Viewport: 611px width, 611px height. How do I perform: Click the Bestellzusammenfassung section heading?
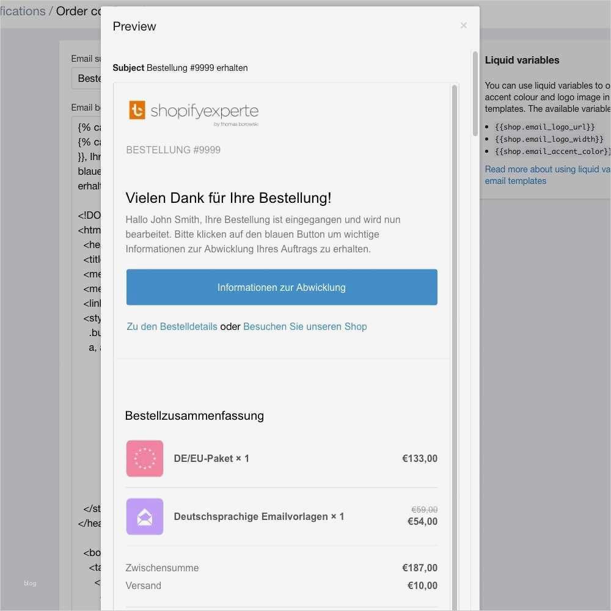point(194,415)
